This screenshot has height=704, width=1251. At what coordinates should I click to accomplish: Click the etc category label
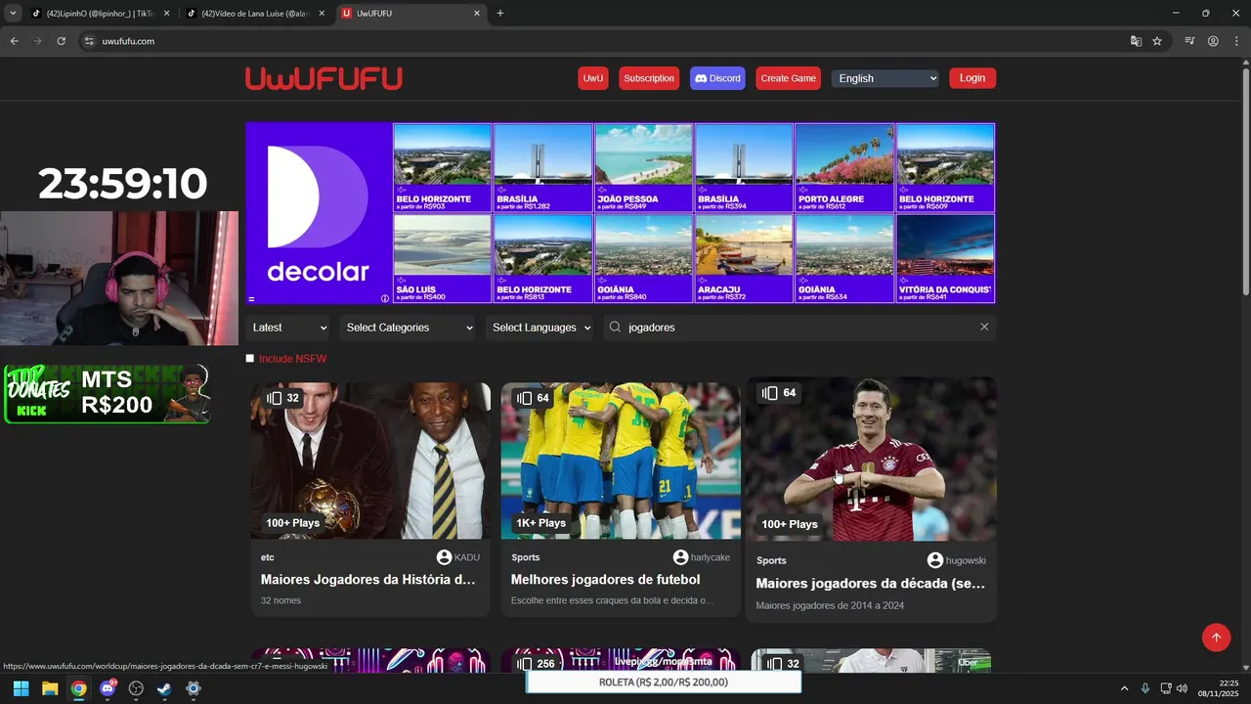[x=268, y=557]
